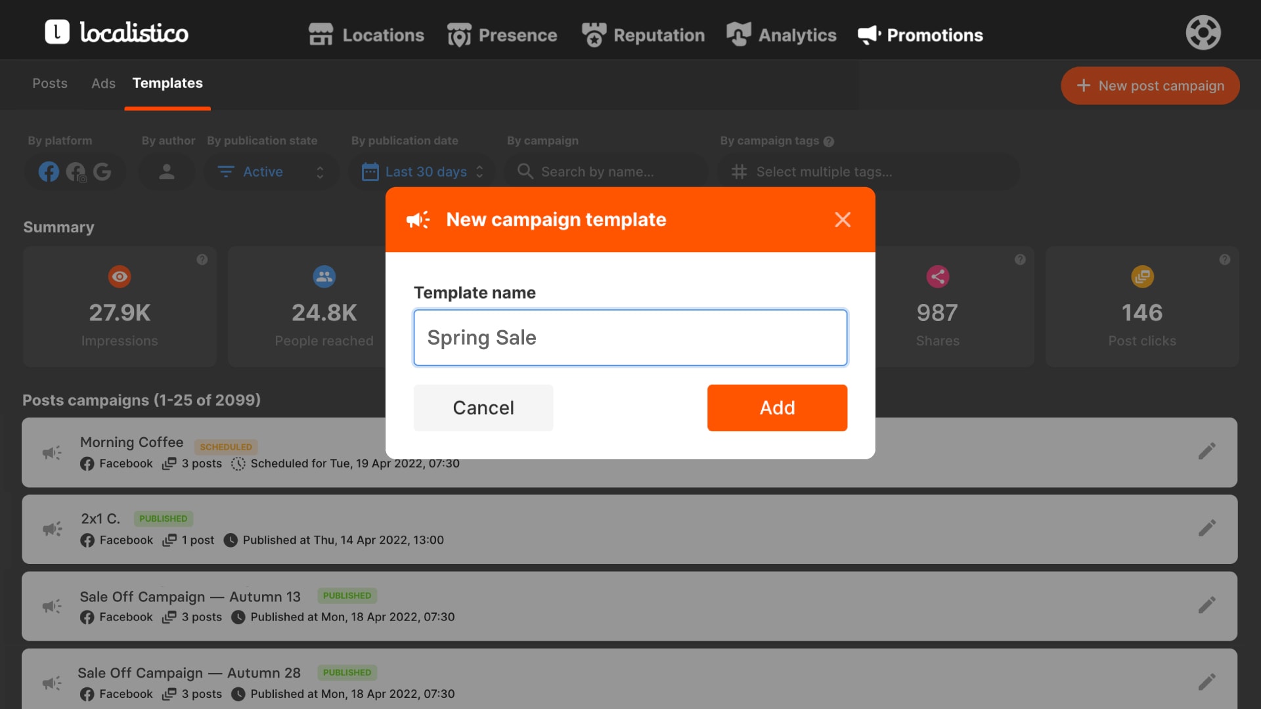Click the pencil edit icon for Morning Coffee
The image size is (1261, 709).
(1206, 452)
